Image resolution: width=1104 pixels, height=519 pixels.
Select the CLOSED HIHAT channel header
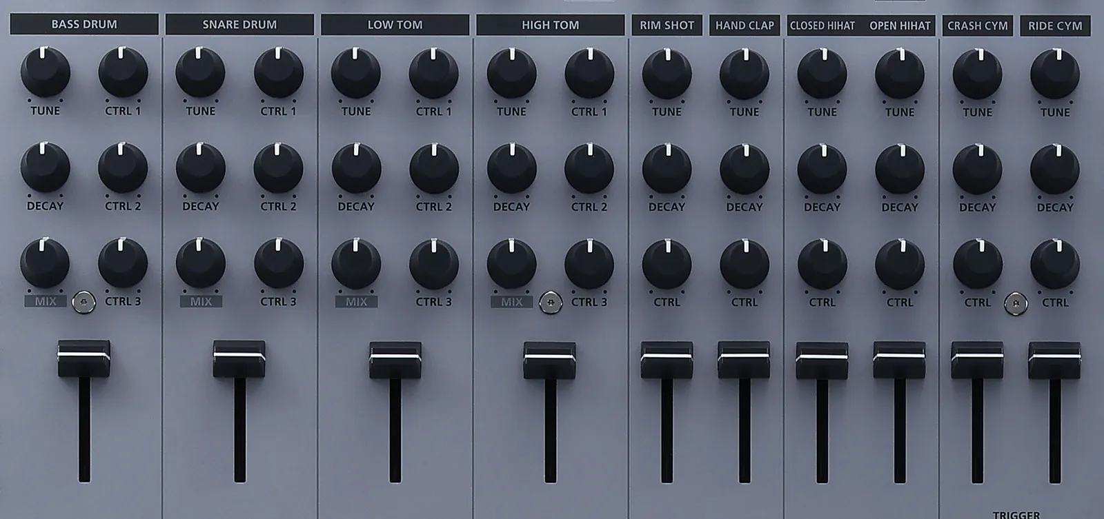pos(822,26)
